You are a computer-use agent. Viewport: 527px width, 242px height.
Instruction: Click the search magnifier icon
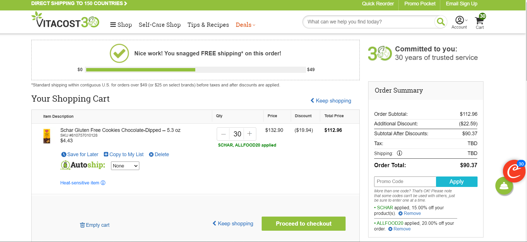click(x=441, y=22)
